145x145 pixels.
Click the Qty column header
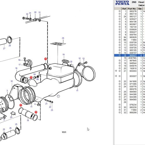140,9
